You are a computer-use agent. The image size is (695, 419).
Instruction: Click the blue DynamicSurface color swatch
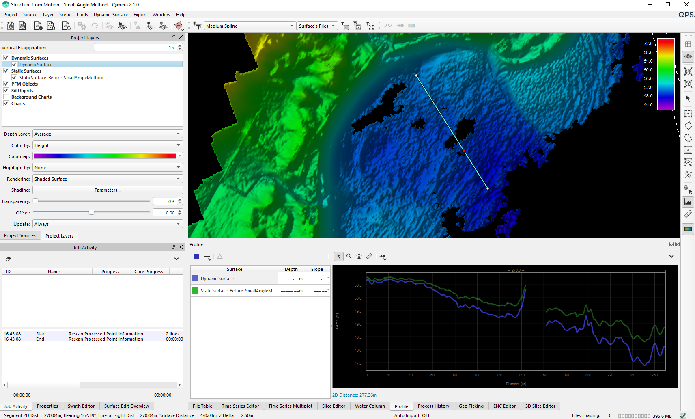tap(195, 279)
